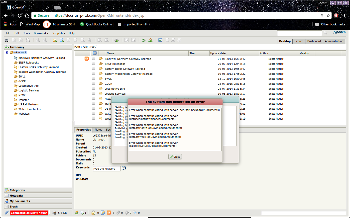350x218 pixels.
Task: Click the green refresh arrows icon
Action: (143, 40)
